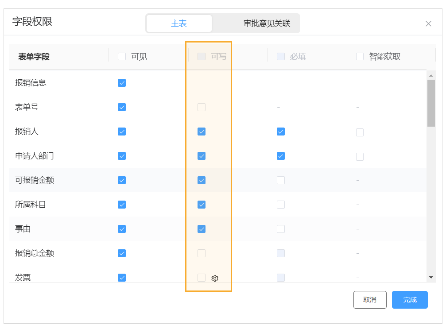Uncheck 必填 for 申请人部门
The width and height of the screenshot is (446, 333).
(x=280, y=156)
